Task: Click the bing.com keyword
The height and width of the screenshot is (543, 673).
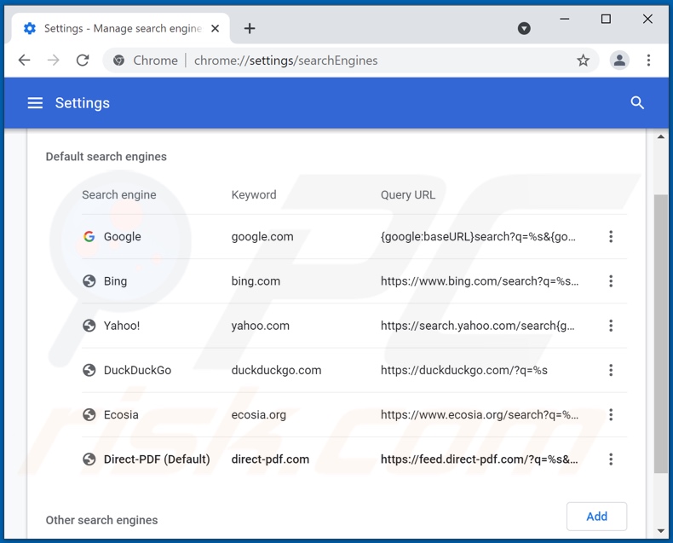Action: [x=256, y=281]
